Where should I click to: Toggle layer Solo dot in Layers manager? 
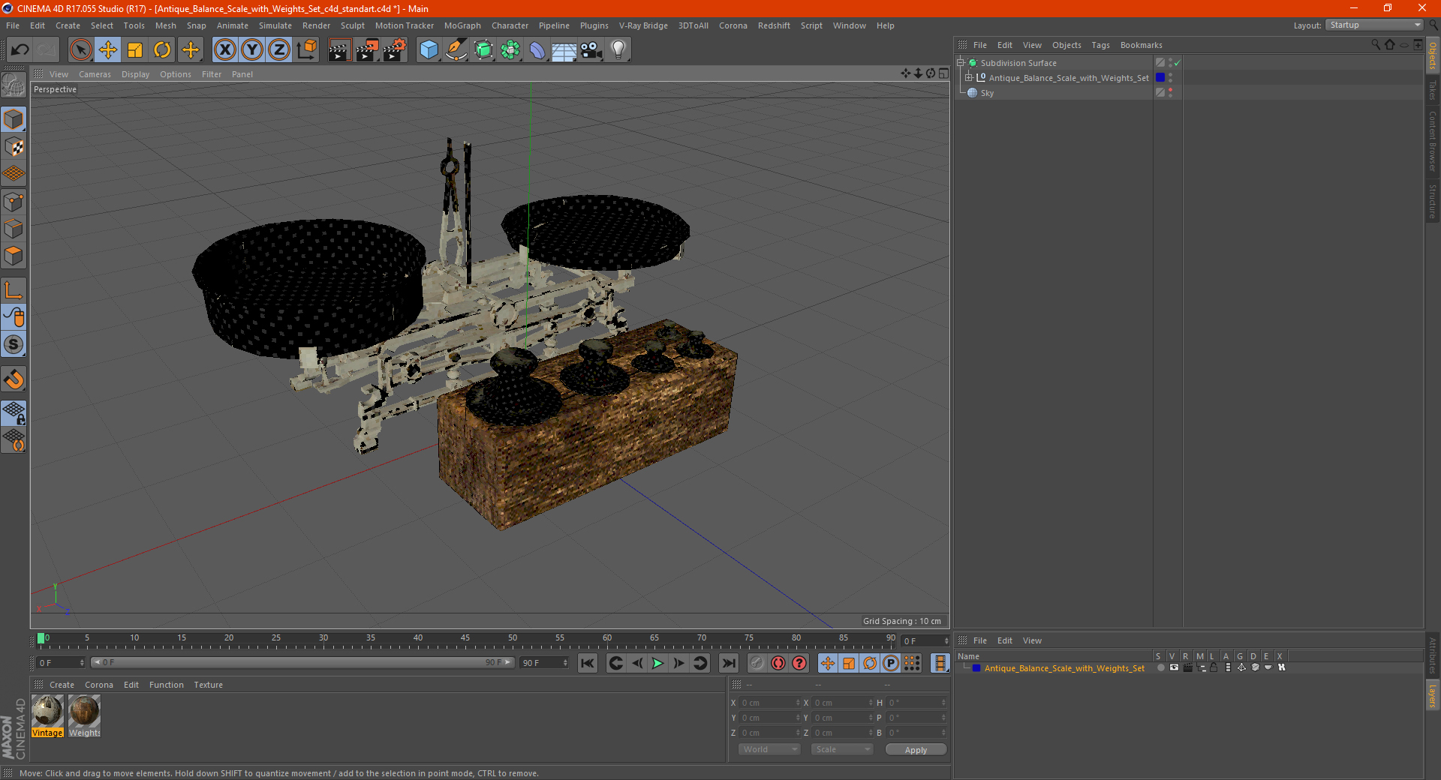[1160, 667]
